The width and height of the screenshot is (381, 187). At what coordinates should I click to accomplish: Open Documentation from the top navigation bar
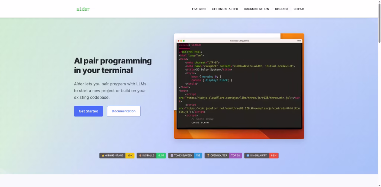[x=256, y=9]
